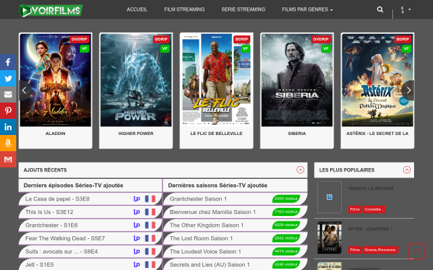Open The Other Kingdom Saison 1
Screen dimensions: 433x270
coord(206,225)
